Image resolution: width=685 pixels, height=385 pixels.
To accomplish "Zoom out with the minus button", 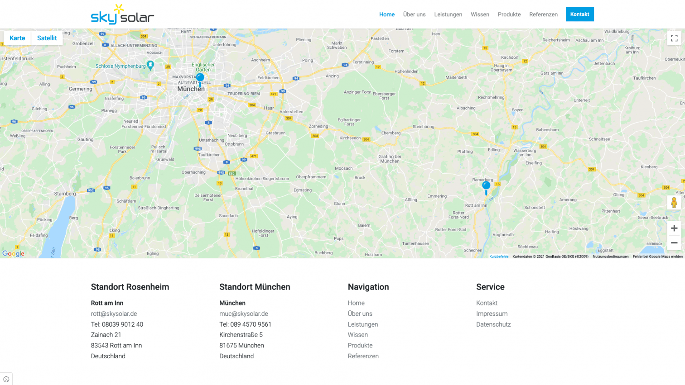I will [674, 243].
